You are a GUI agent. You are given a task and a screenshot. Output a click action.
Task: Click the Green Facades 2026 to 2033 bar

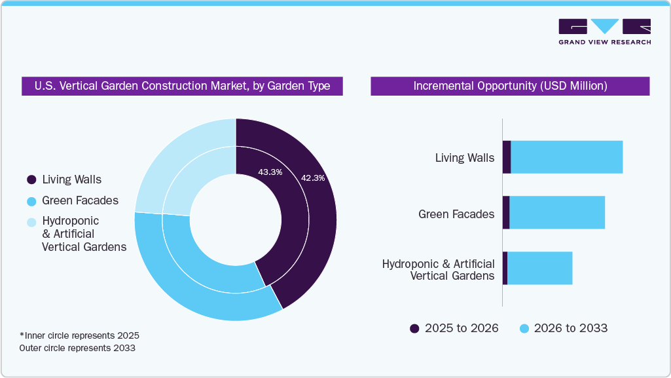point(557,213)
